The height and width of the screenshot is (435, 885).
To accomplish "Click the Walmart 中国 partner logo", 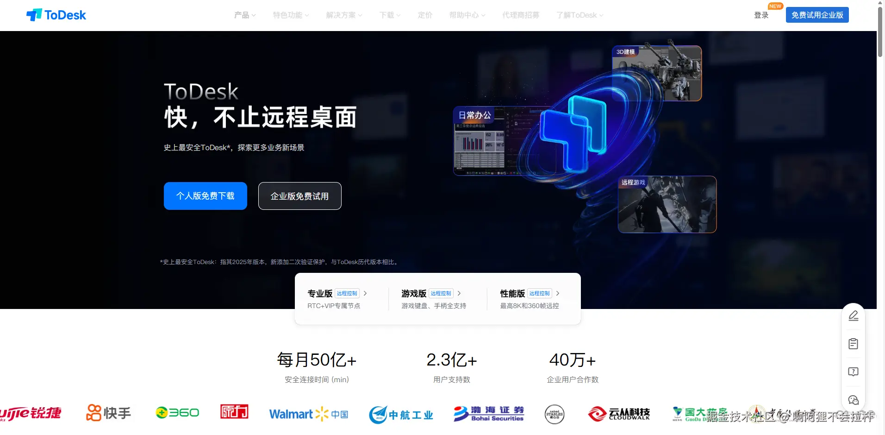I will pyautogui.click(x=309, y=414).
